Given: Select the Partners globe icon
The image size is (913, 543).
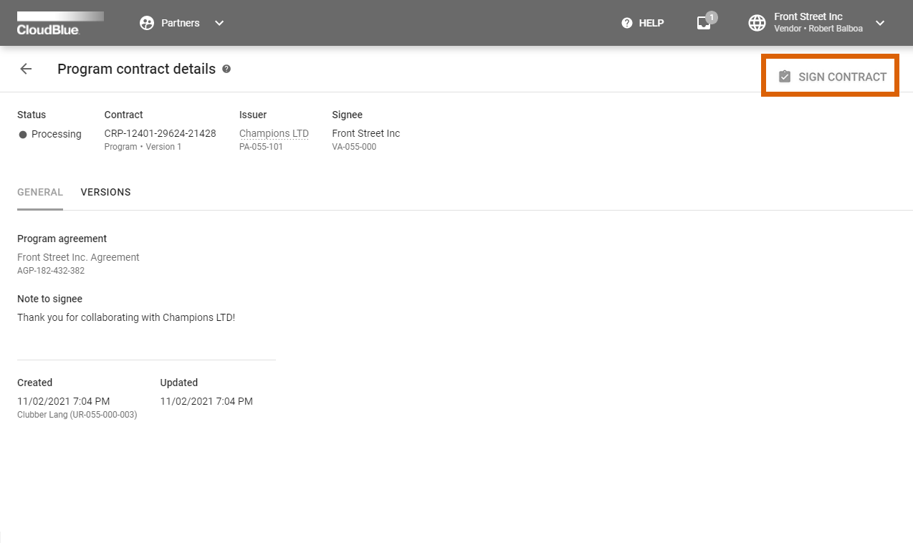Looking at the screenshot, I should coord(147,22).
